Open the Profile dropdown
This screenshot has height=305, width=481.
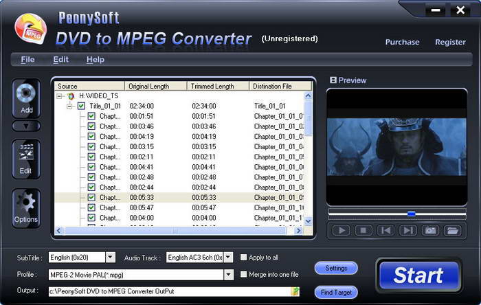[x=229, y=274]
